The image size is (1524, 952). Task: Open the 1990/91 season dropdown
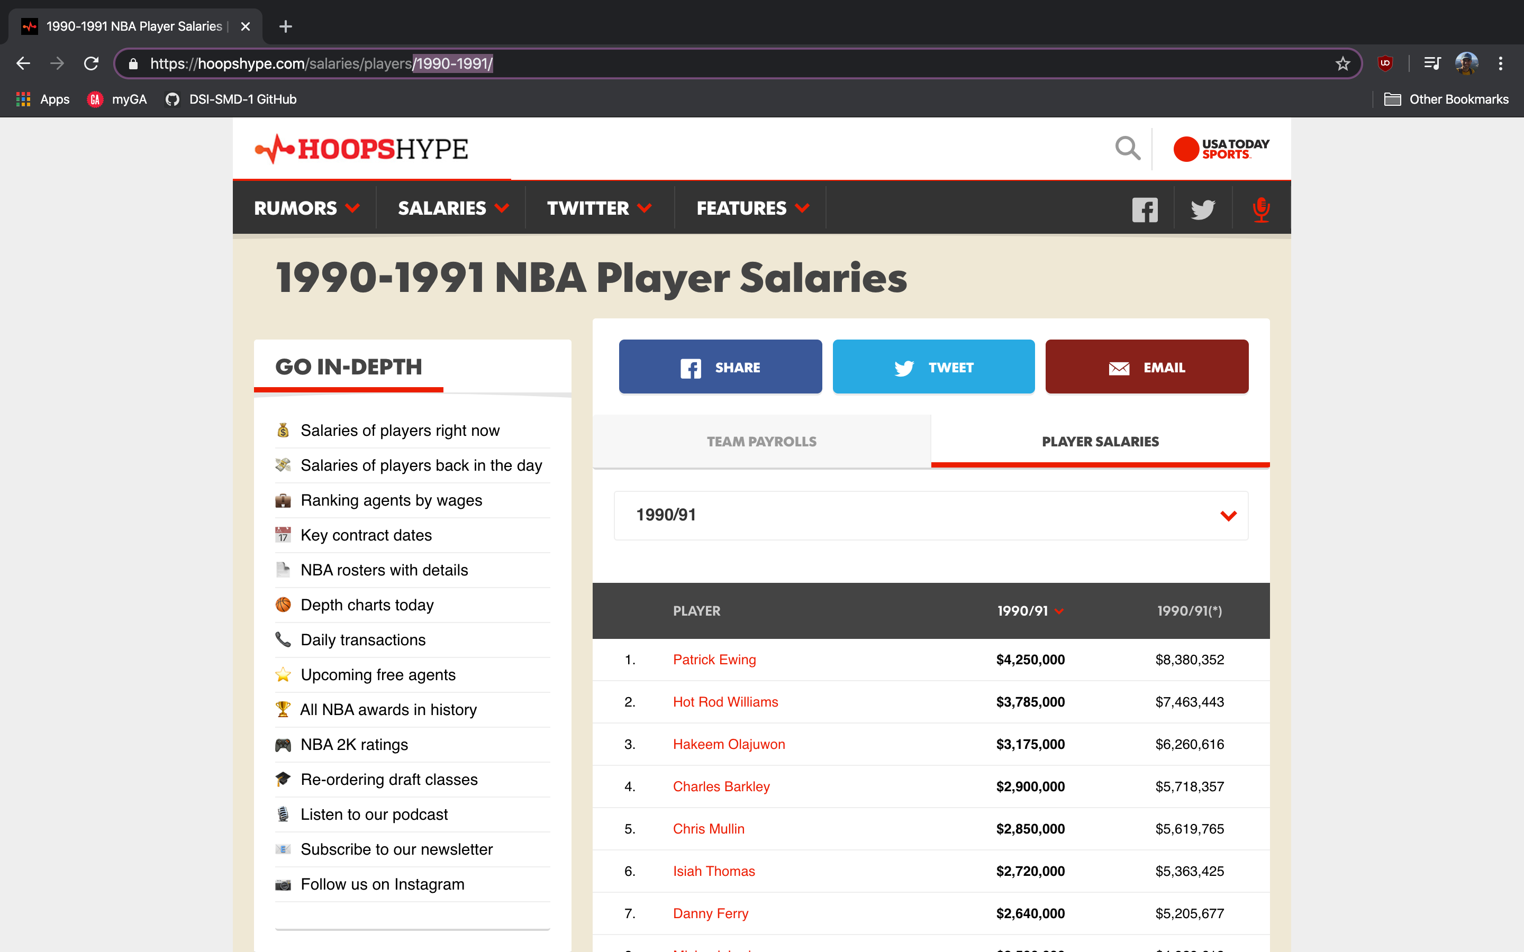(931, 516)
